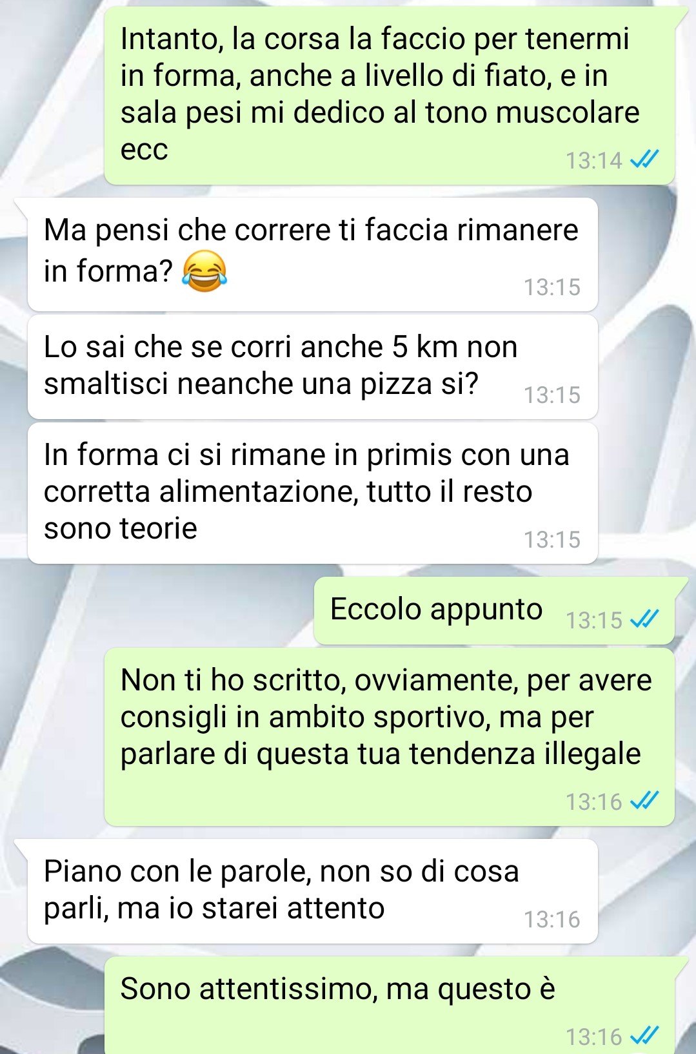
Task: Click the 13:15 timestamp beside 'pizza si?'
Action: point(552,395)
